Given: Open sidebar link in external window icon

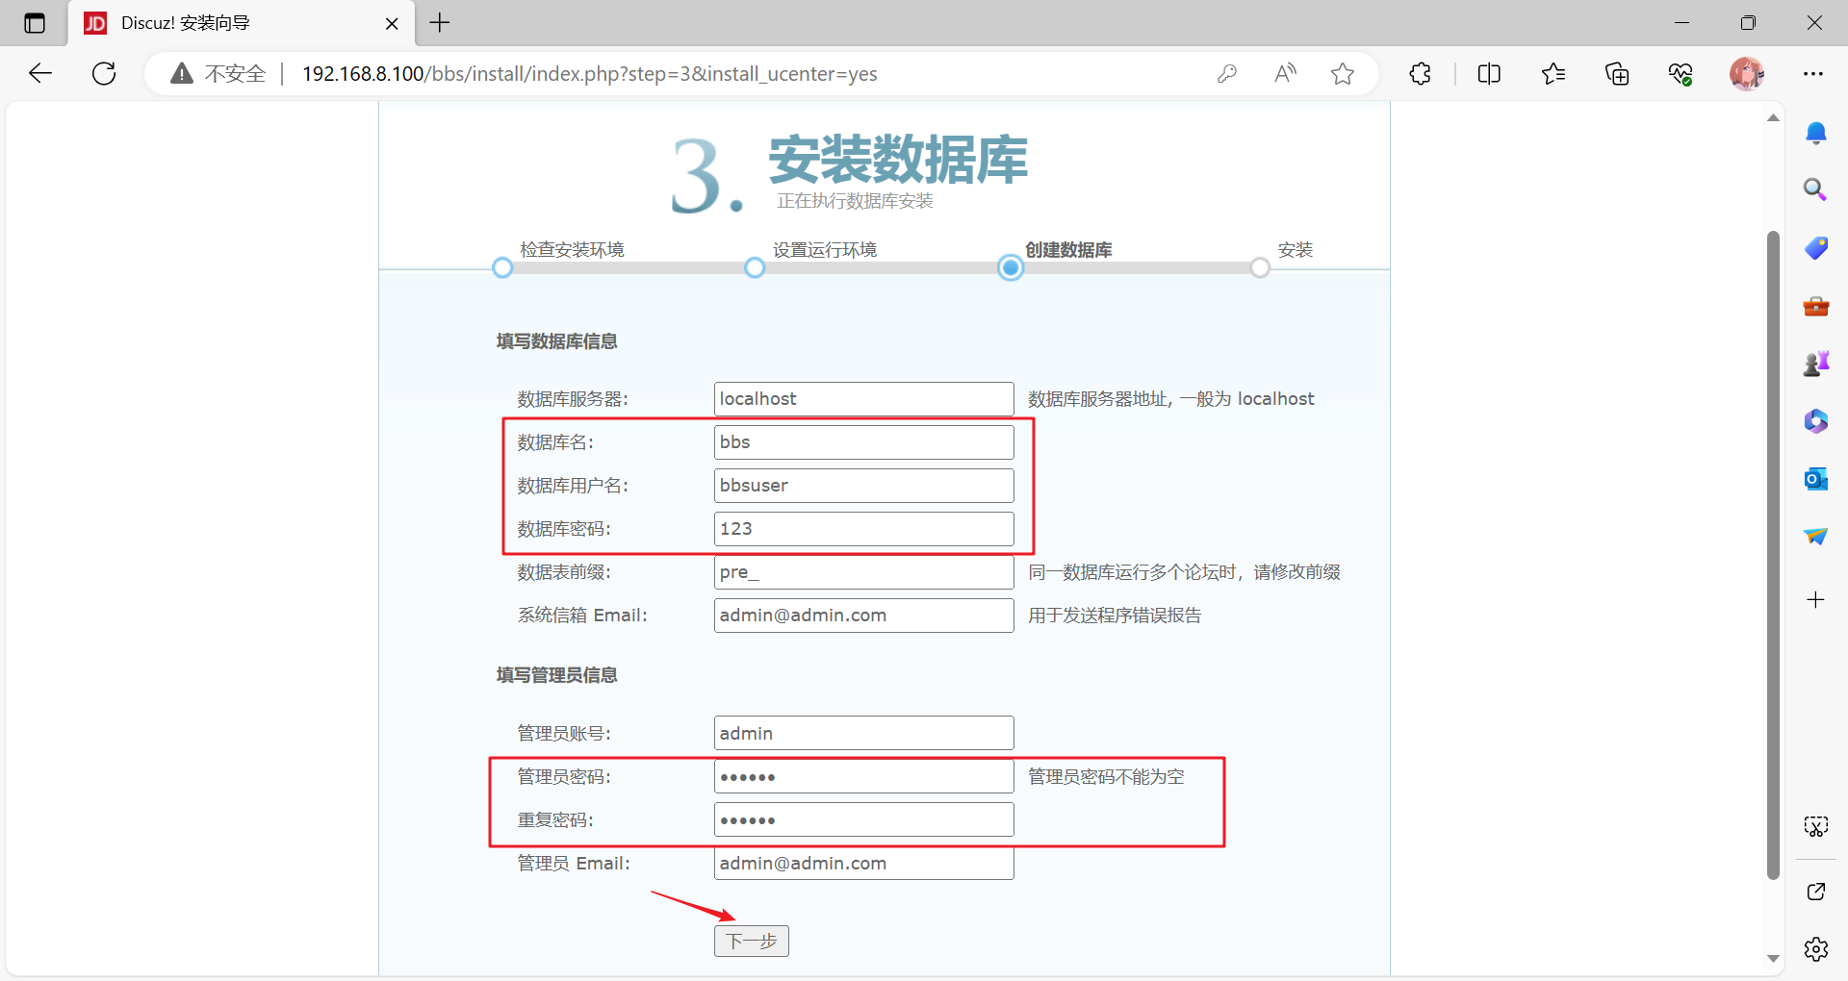Looking at the screenshot, I should tap(1816, 892).
